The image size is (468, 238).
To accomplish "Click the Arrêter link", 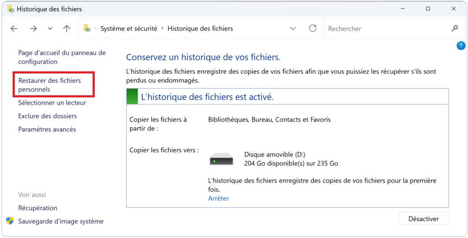I will pos(218,199).
